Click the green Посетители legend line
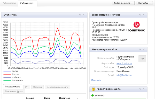This screenshot has width=155, height=99. pos(7,80)
